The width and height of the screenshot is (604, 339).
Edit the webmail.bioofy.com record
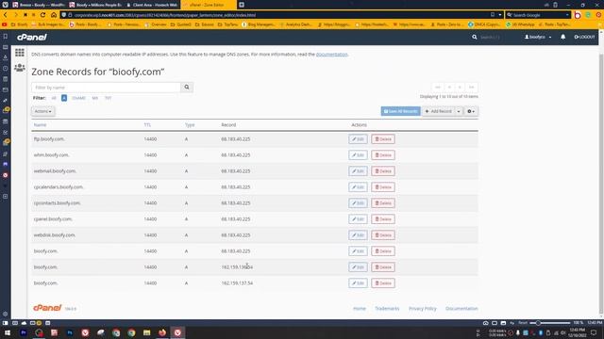tap(358, 171)
